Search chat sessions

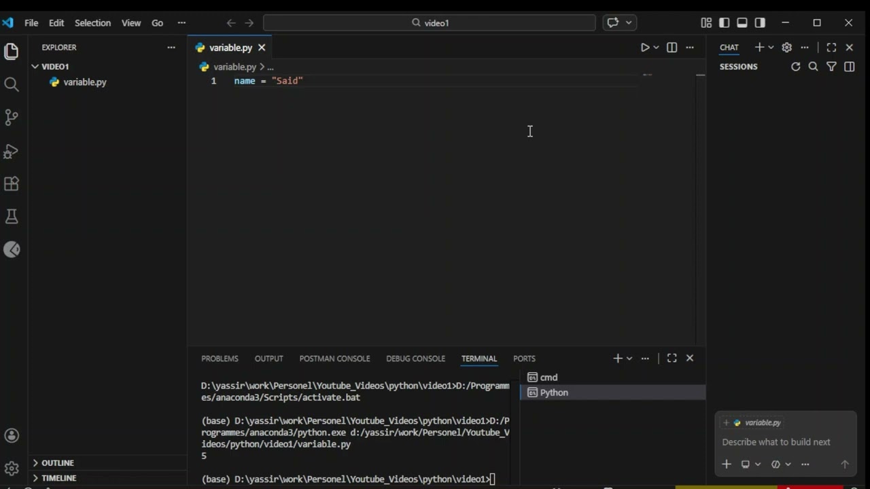coord(814,67)
